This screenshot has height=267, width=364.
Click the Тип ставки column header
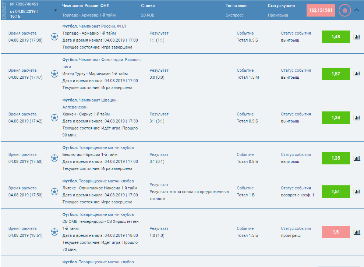236,6
